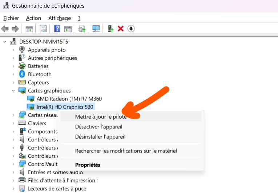Screen dimensions: 278x193
Task: Choose Mettre à jour le pilote
Action: click(x=131, y=117)
